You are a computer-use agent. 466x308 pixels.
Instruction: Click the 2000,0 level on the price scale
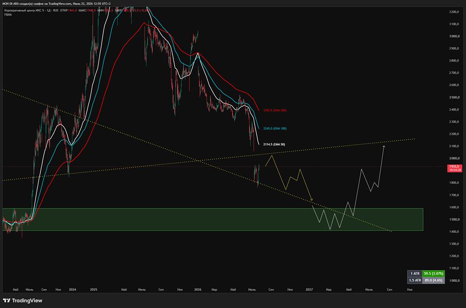coord(454,158)
